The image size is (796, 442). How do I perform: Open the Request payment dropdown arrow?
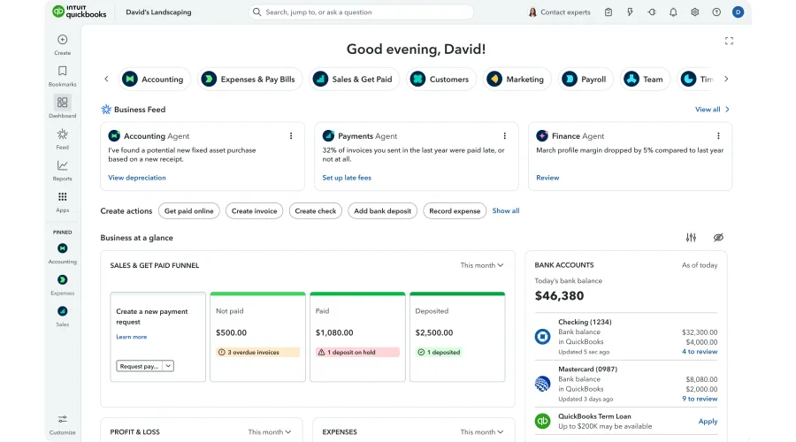[x=168, y=366]
